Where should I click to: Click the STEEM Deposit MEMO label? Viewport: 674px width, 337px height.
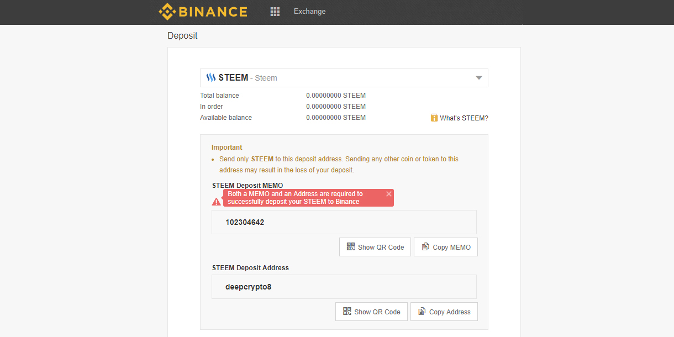pos(248,185)
